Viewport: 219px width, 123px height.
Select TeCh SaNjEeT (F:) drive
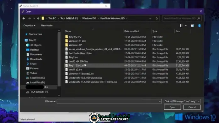tap(37, 92)
